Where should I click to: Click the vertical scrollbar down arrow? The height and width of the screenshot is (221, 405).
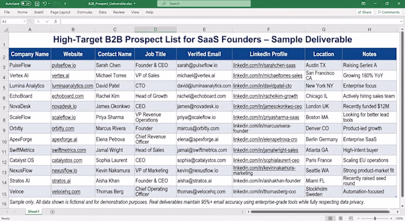[402, 206]
